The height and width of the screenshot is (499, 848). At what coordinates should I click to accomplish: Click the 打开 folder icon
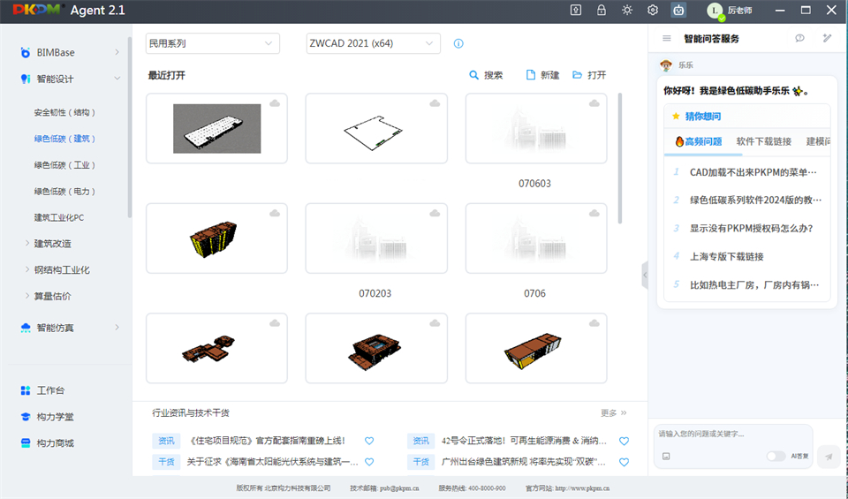[x=577, y=74]
